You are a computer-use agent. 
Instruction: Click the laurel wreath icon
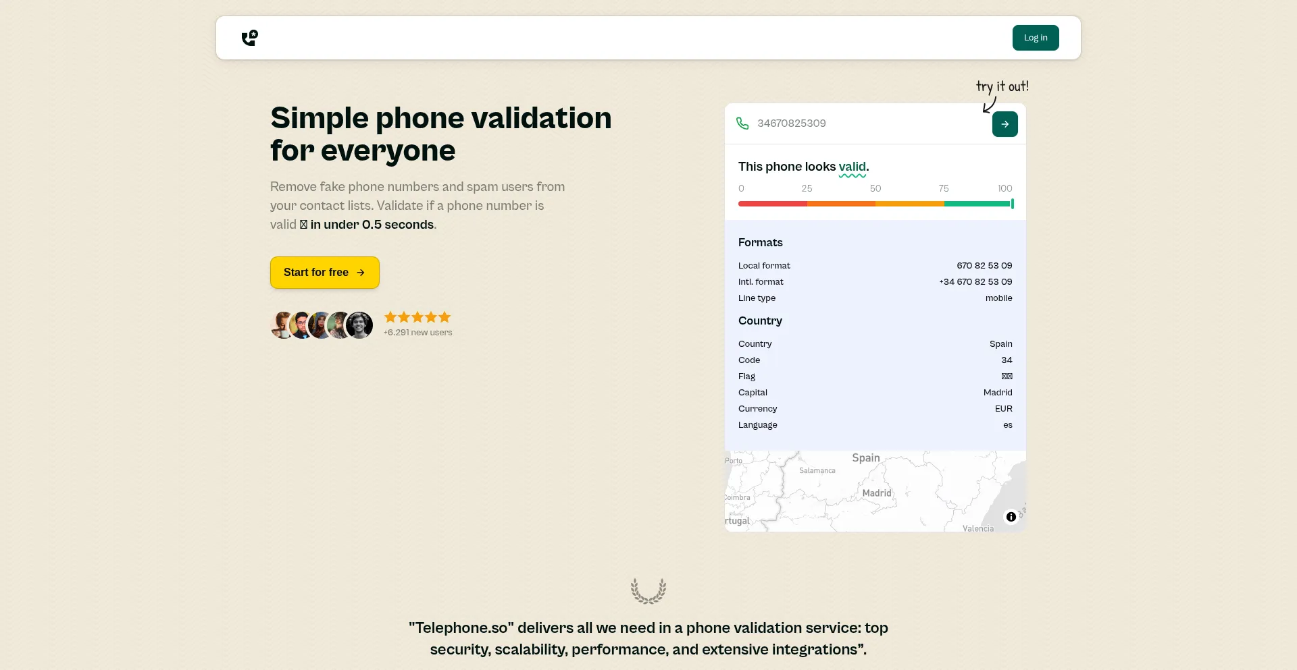648,591
